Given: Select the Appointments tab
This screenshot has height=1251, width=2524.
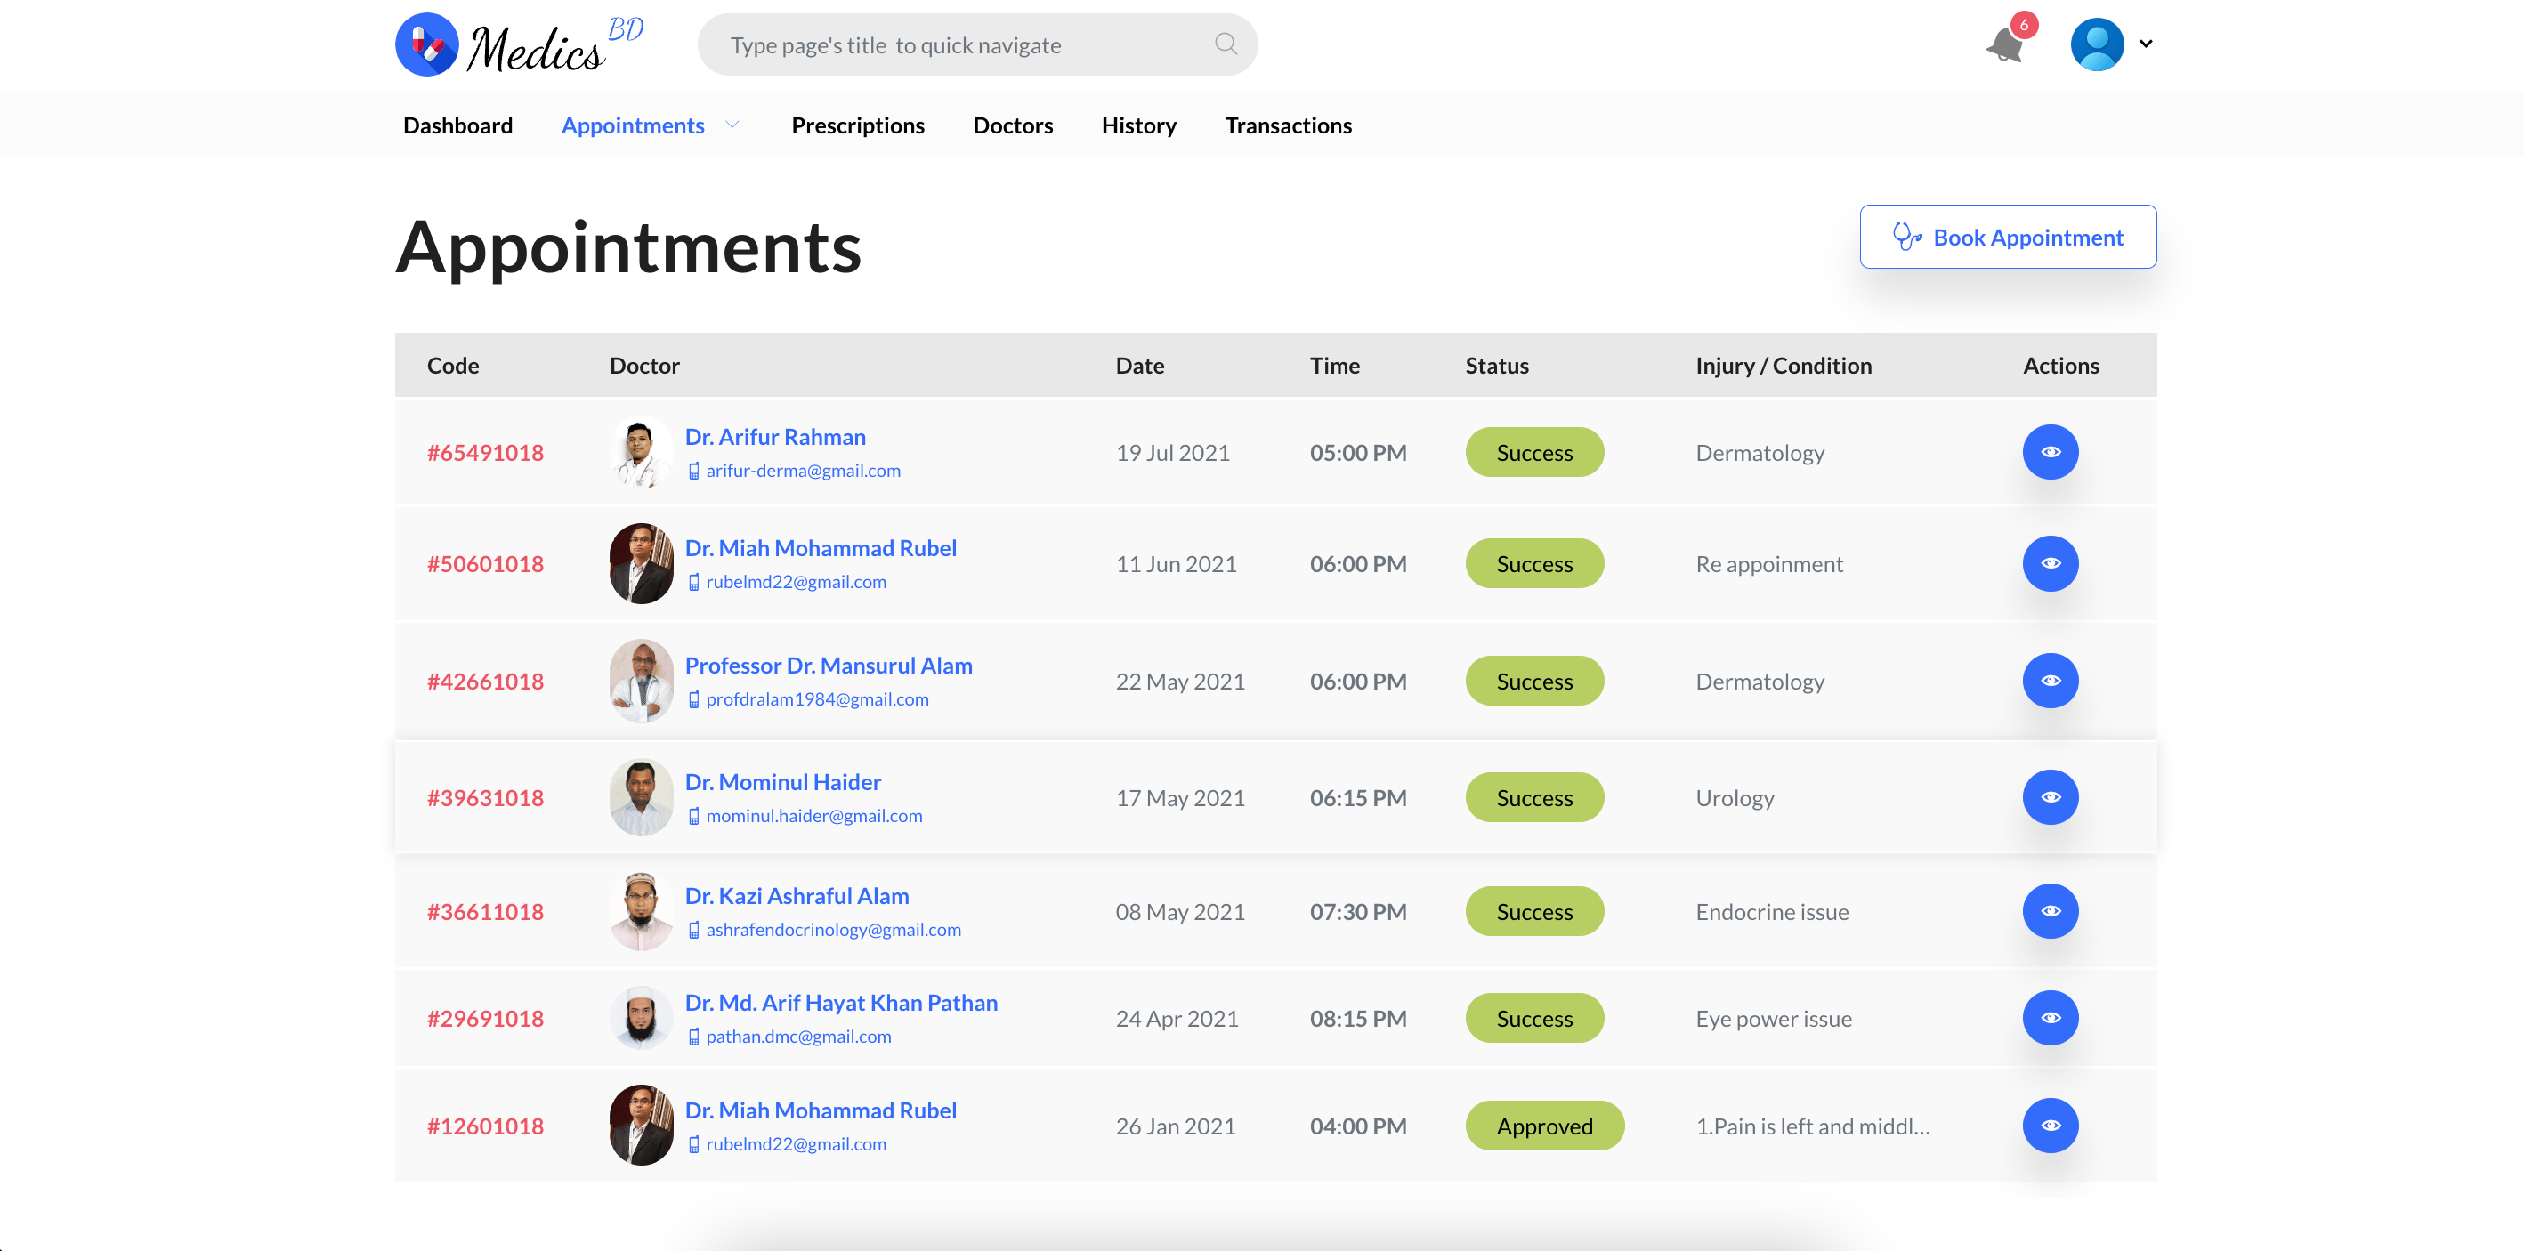Looking at the screenshot, I should point(635,124).
